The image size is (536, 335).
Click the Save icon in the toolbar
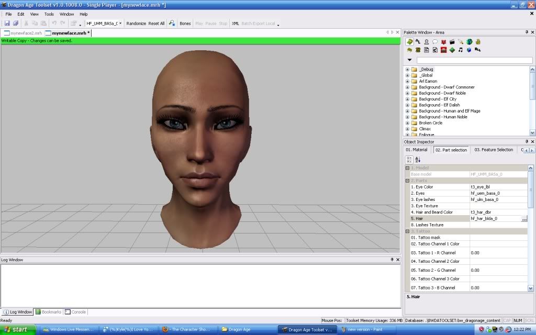7,24
